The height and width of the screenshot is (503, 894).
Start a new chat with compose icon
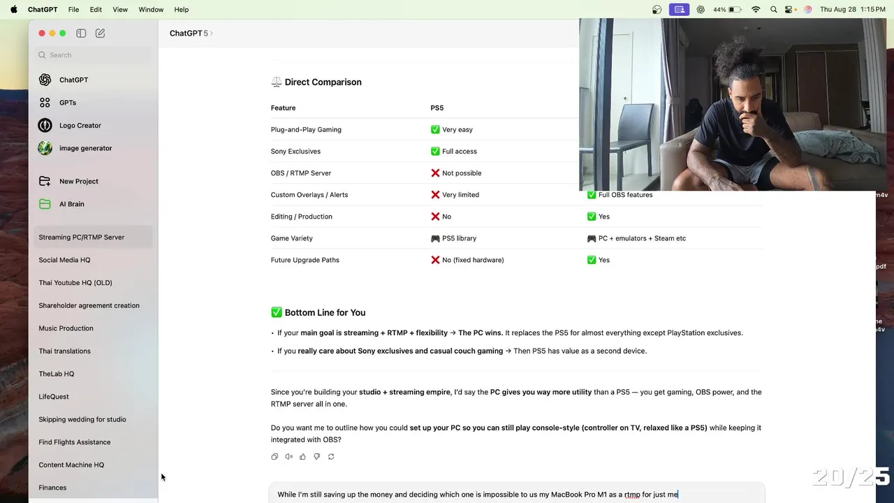(x=101, y=33)
